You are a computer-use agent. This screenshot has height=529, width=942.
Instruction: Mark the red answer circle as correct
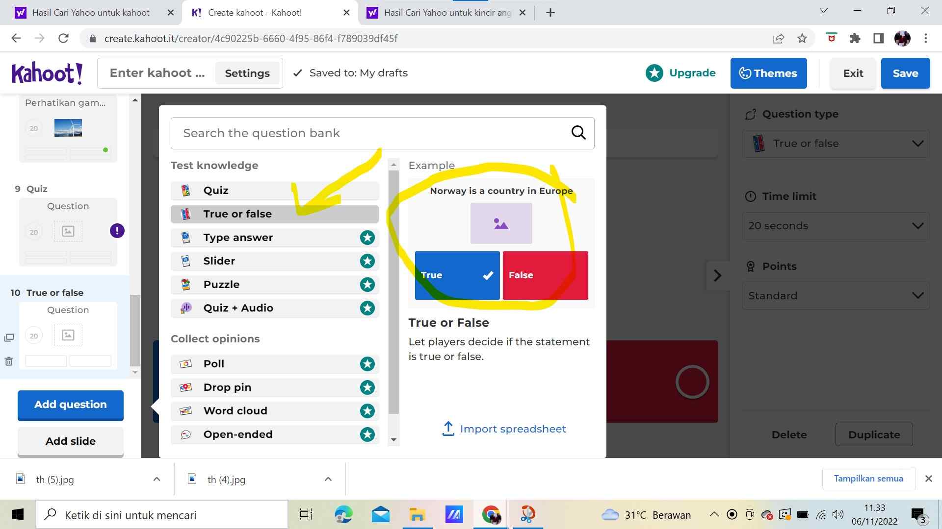[692, 382]
